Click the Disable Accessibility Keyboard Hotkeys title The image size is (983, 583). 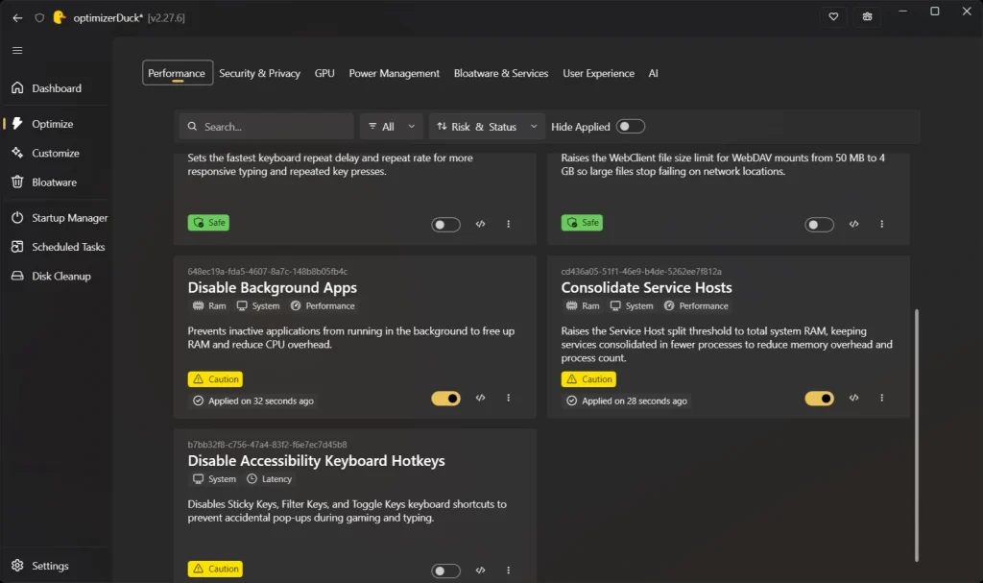click(x=317, y=461)
